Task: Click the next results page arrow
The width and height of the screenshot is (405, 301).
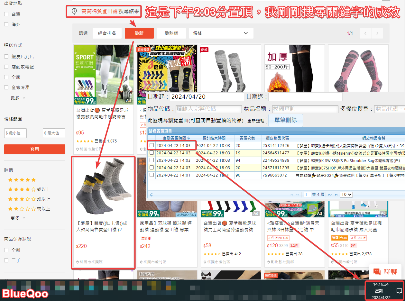Action: click(x=377, y=33)
